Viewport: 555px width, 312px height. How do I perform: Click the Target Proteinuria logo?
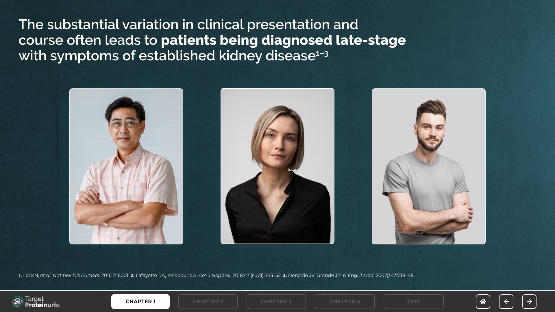(36, 302)
